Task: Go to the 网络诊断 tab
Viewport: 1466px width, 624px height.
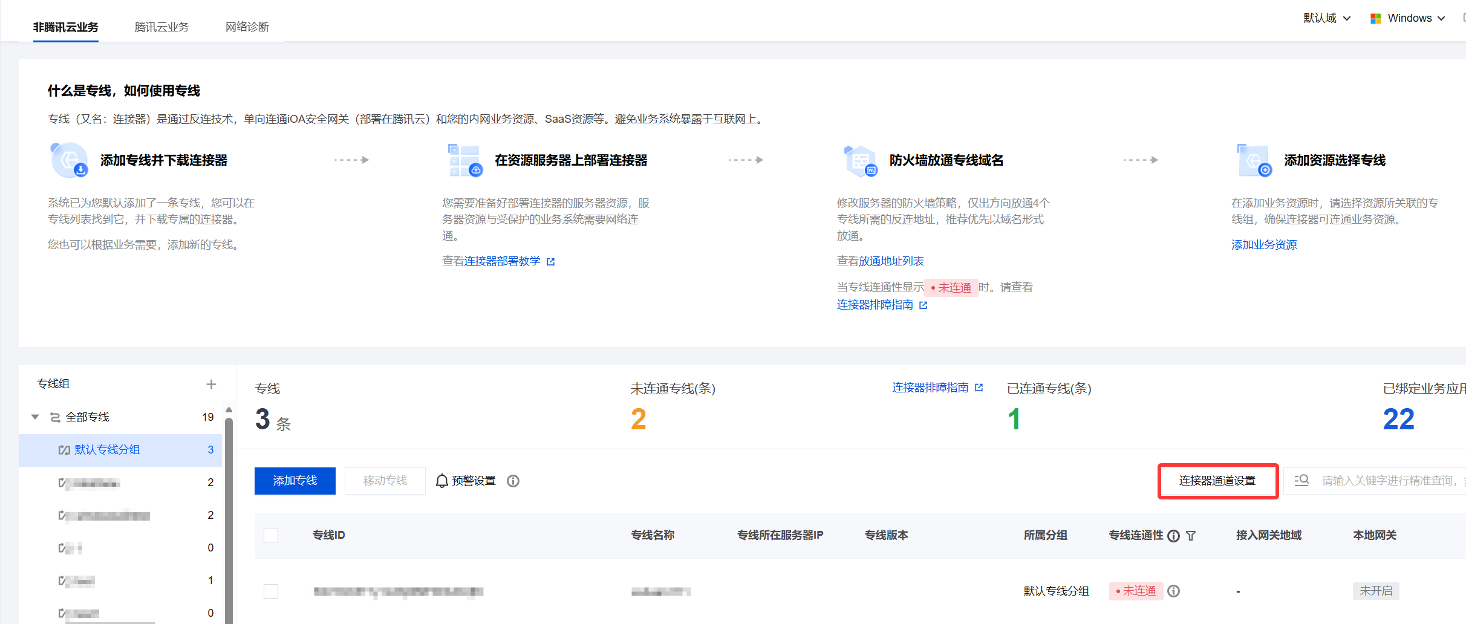Action: click(247, 27)
